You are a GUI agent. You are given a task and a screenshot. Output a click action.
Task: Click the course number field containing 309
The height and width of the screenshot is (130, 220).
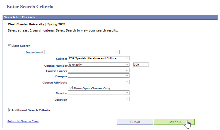141,64
